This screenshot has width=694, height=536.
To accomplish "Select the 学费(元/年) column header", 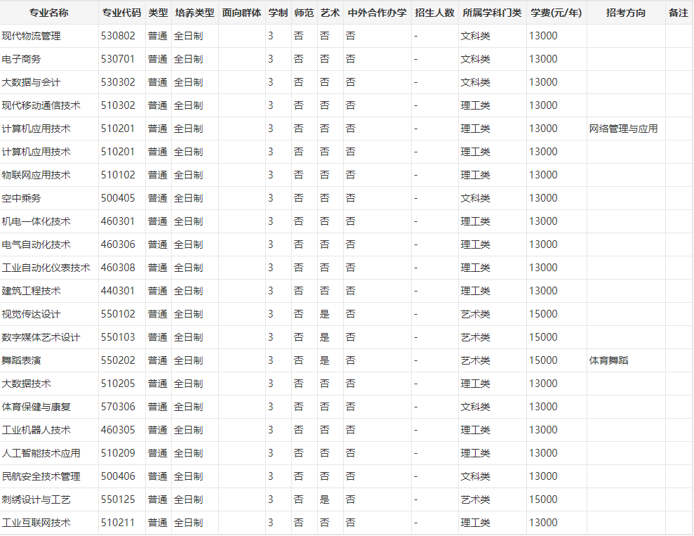I will tap(556, 13).
